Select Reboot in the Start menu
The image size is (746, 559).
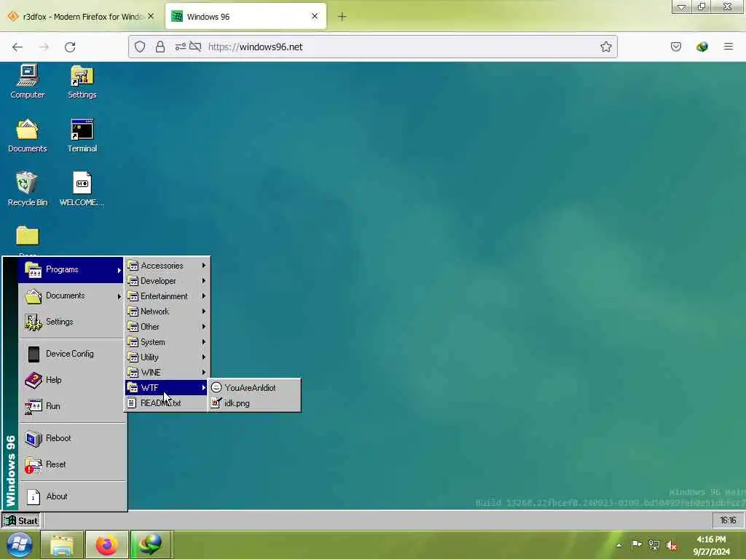pos(71,438)
